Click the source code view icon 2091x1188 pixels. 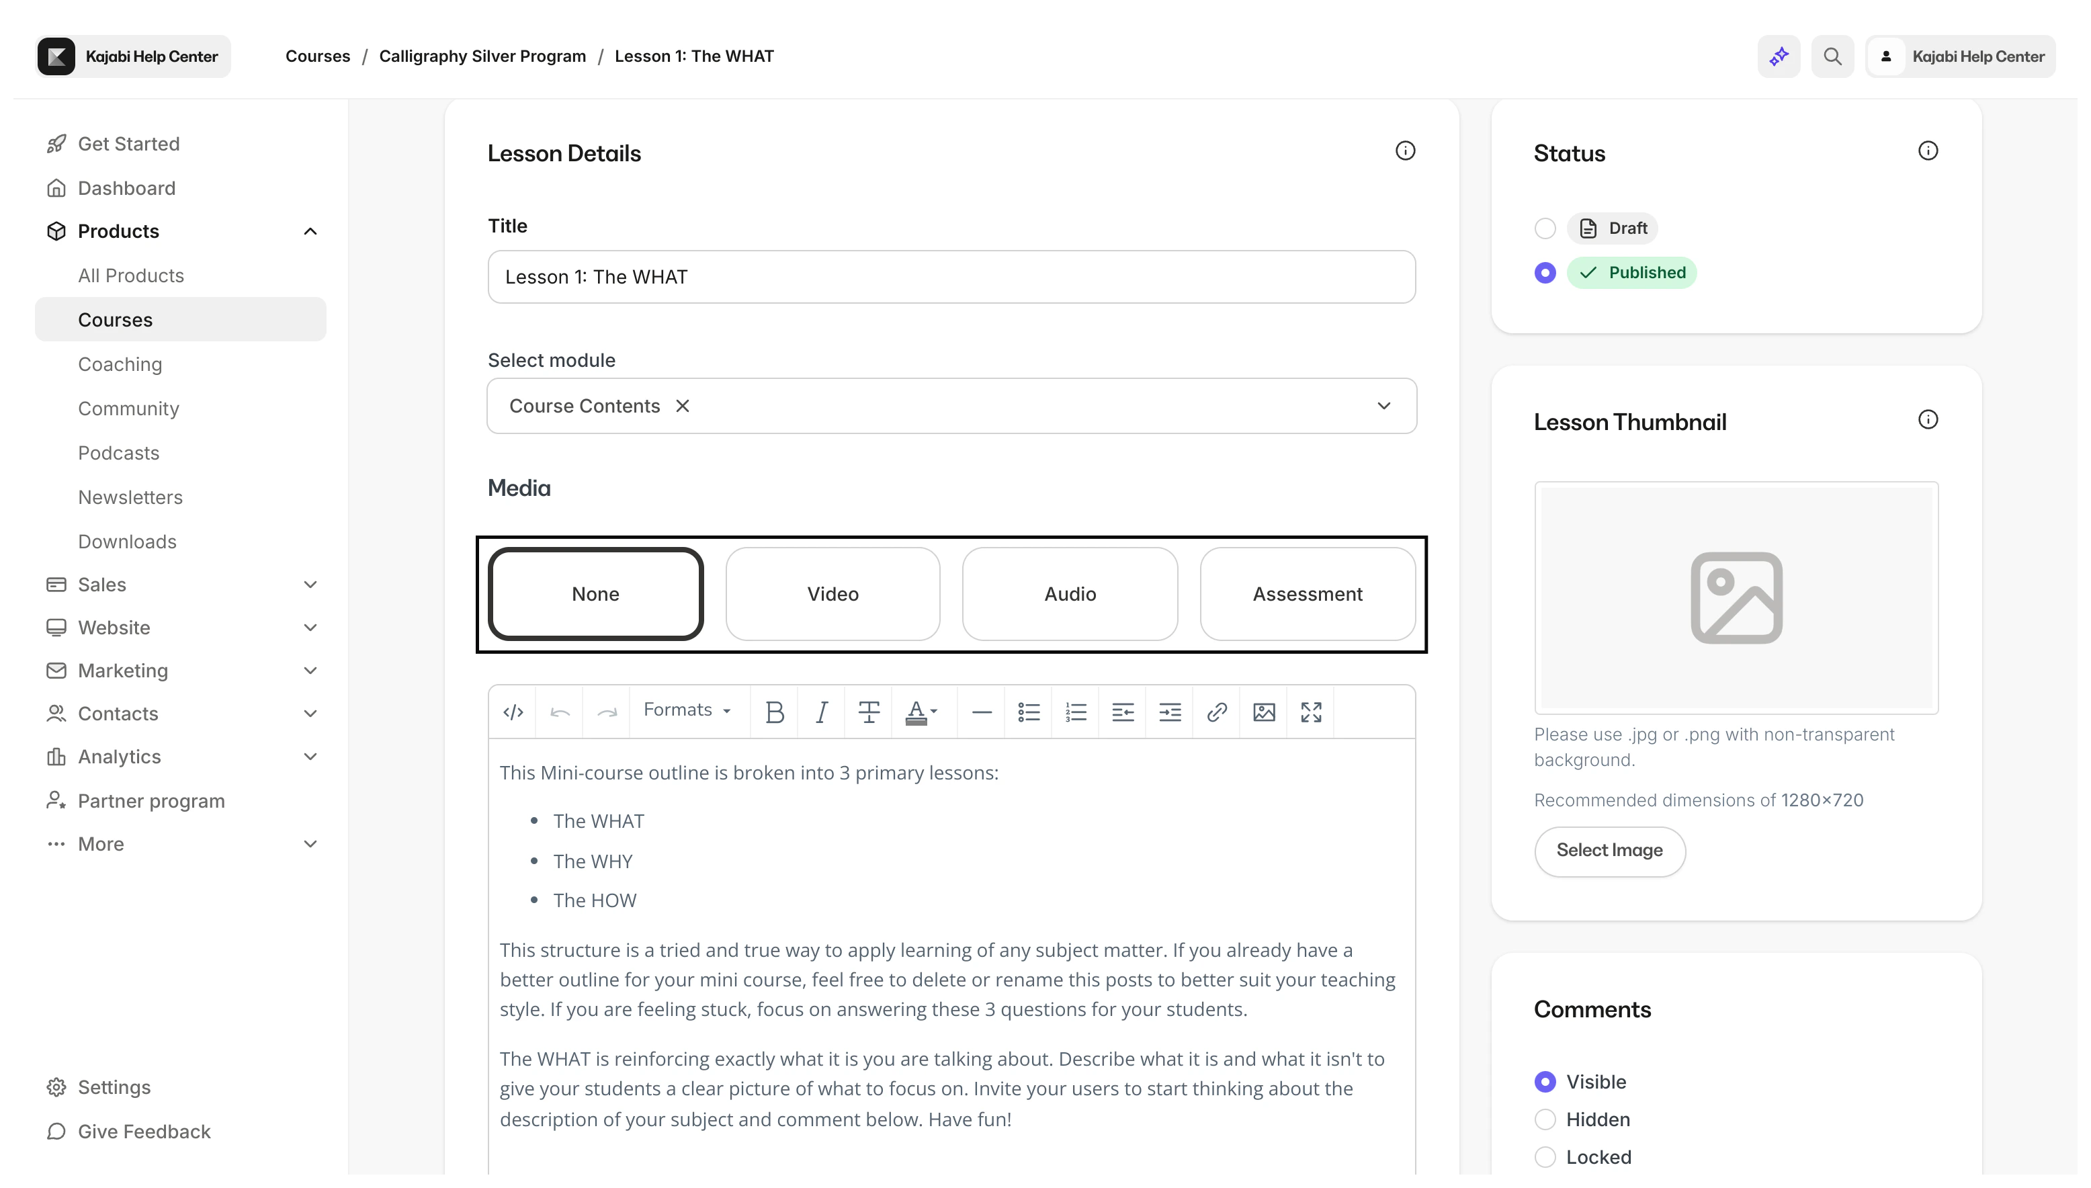point(513,712)
